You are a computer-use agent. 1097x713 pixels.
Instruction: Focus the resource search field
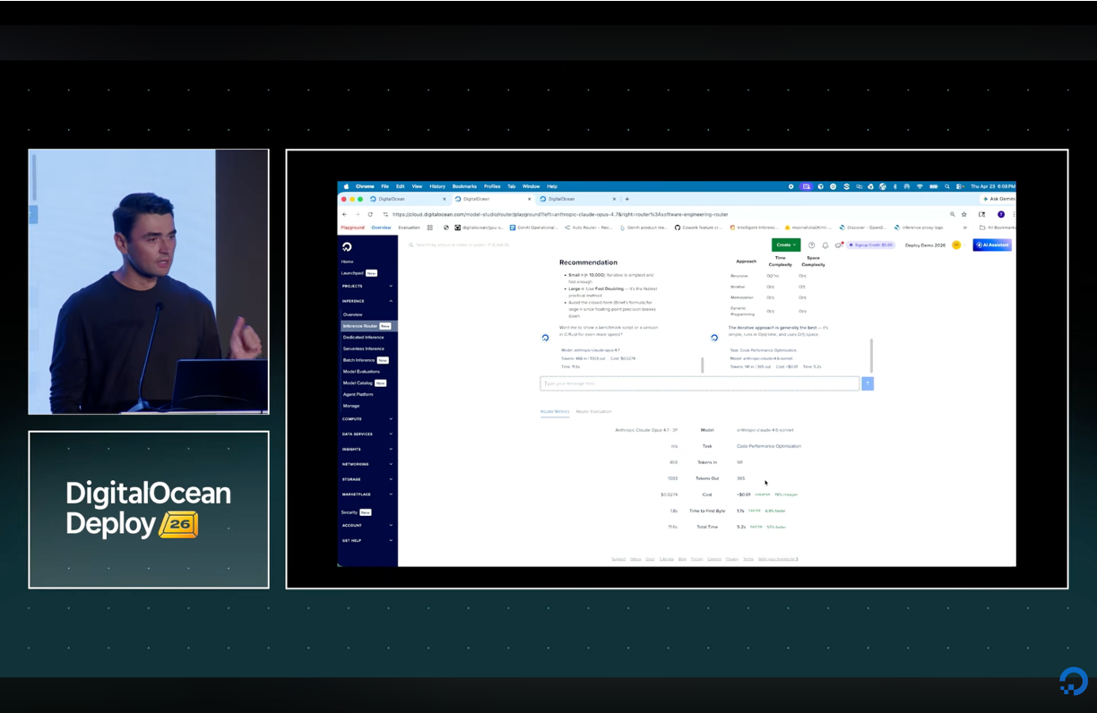[459, 245]
